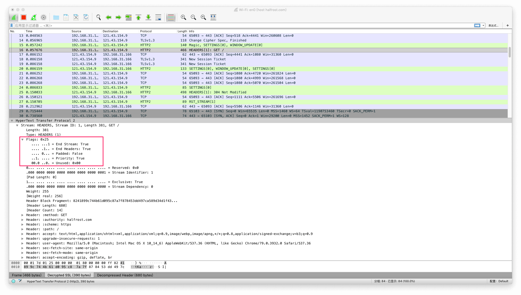Viewport: 521px width, 295px height.
Task: Restart the current capture with the green fin
Action: click(x=34, y=17)
